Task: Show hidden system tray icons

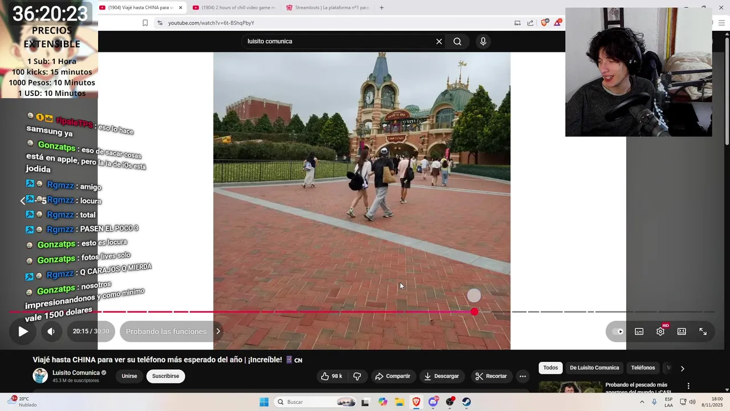Action: [642, 402]
